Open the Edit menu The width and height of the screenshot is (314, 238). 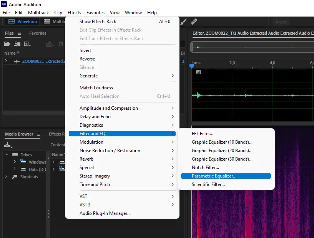19,13
